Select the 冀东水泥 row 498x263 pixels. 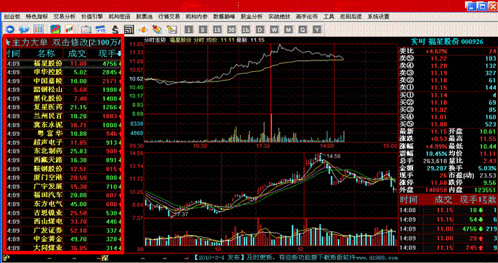[63, 125]
